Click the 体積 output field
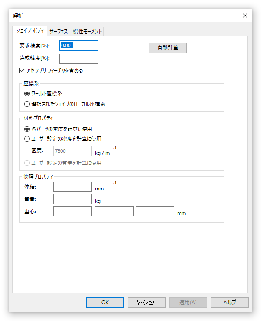261x321 pixels. (72, 187)
